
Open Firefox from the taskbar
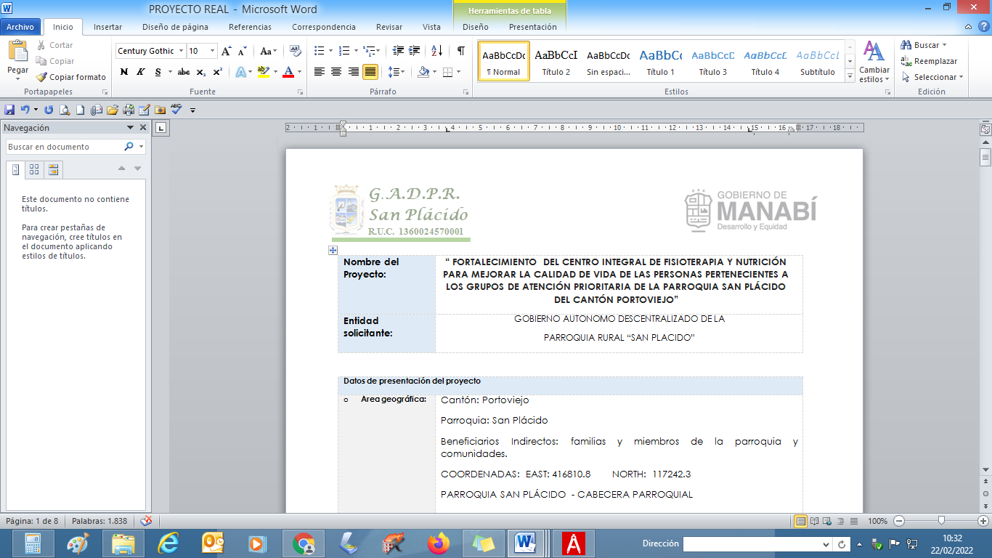click(439, 543)
